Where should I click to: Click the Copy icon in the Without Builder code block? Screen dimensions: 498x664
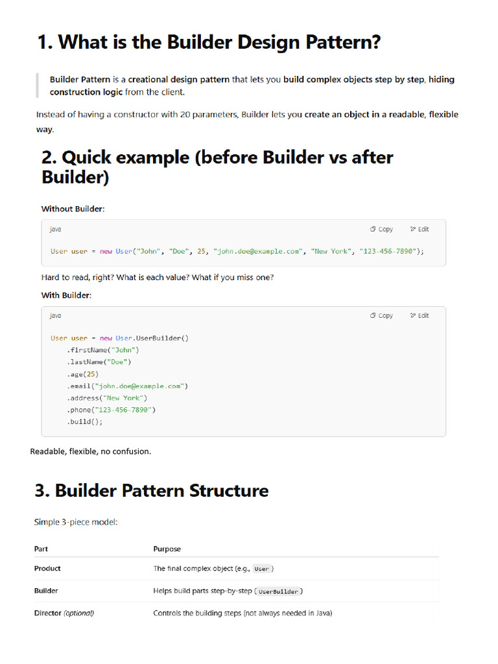click(373, 229)
